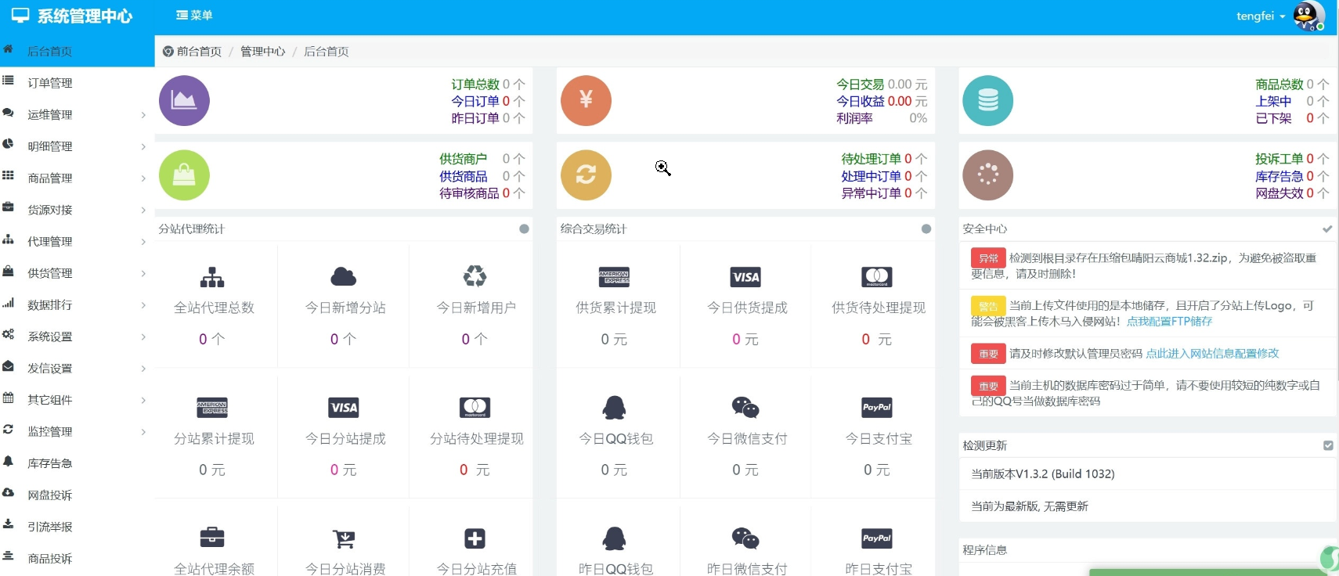
Task: Click the yellow refresh arrows circle icon
Action: coord(586,175)
